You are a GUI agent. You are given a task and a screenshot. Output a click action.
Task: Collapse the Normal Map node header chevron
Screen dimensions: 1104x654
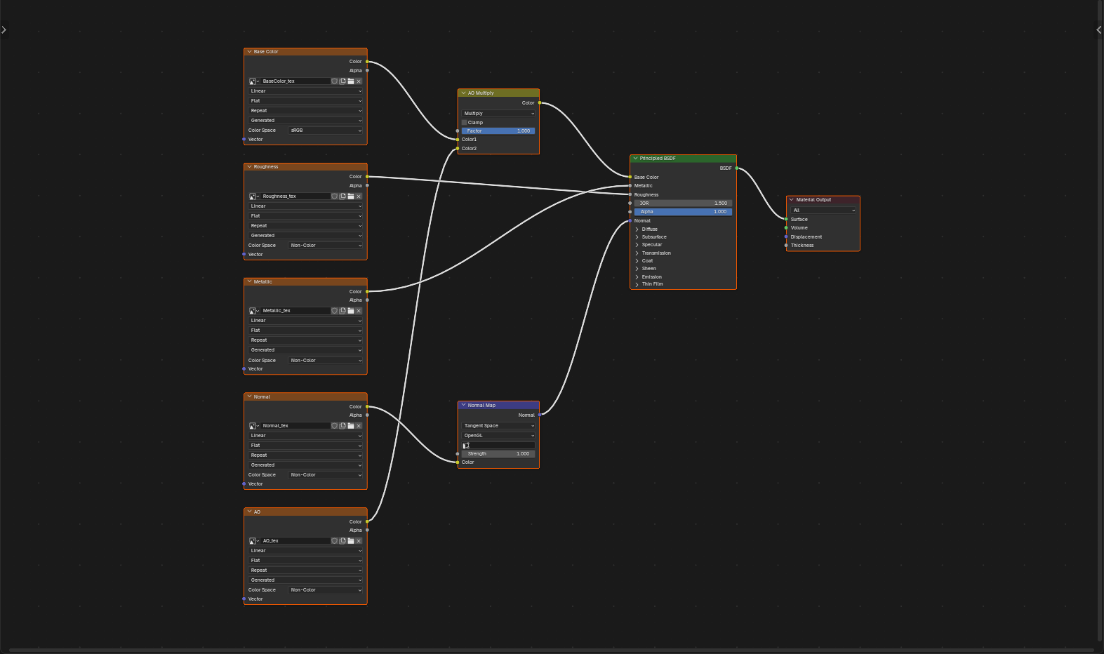tap(463, 406)
